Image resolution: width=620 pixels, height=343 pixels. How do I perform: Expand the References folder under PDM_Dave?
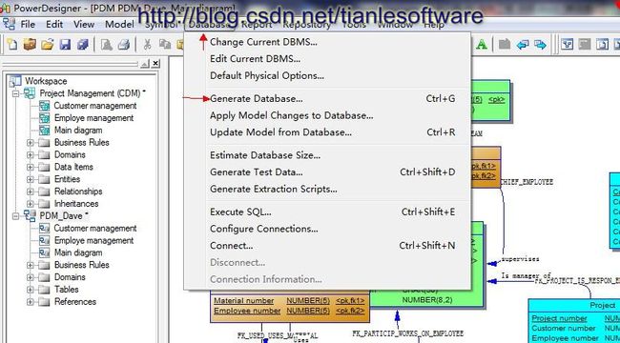coord(31,302)
